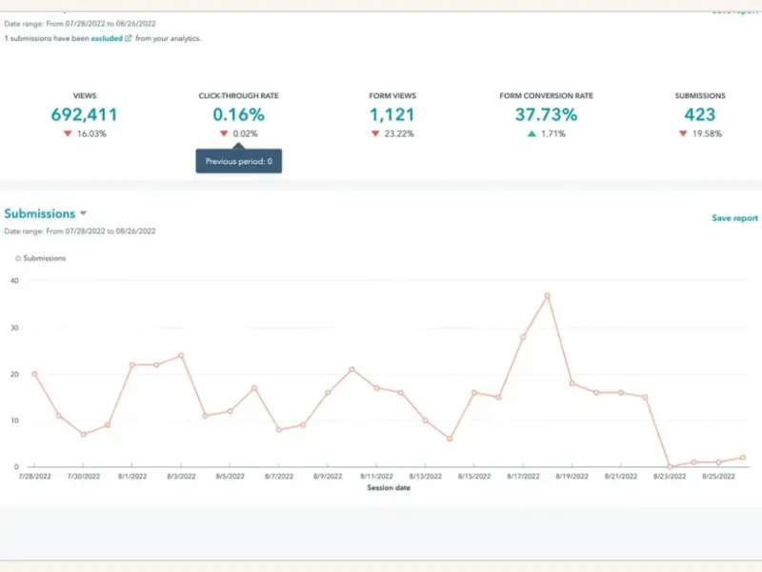Click the Submissions legend circle marker
762x572 pixels.
click(x=18, y=258)
